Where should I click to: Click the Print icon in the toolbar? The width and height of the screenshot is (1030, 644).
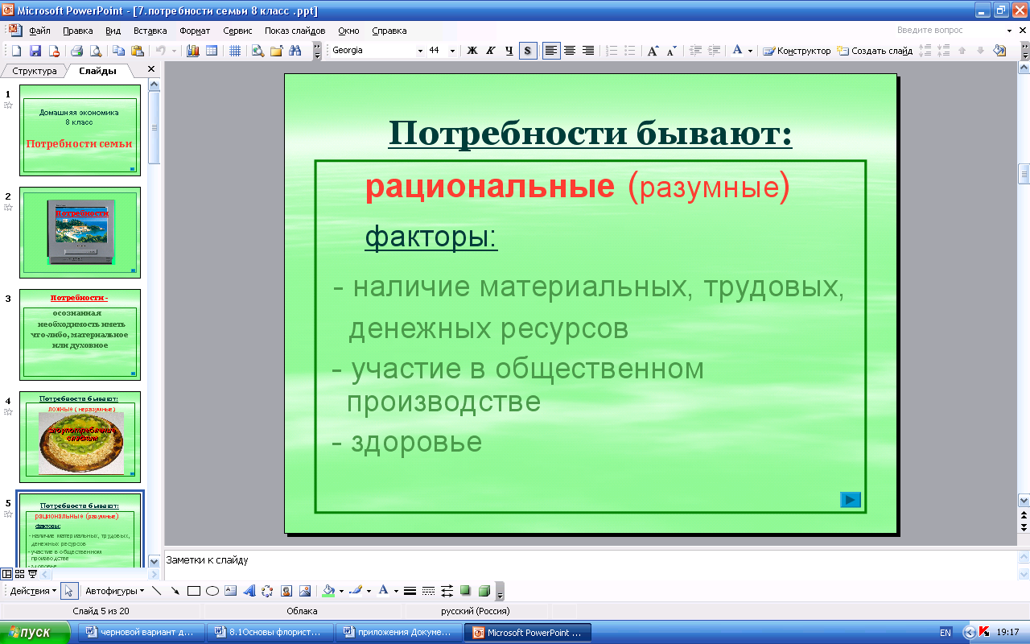click(x=78, y=51)
